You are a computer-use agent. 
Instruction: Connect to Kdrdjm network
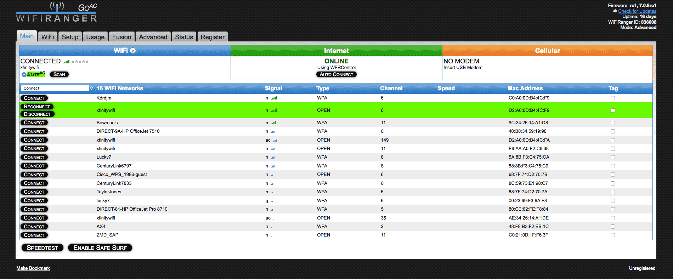[34, 98]
